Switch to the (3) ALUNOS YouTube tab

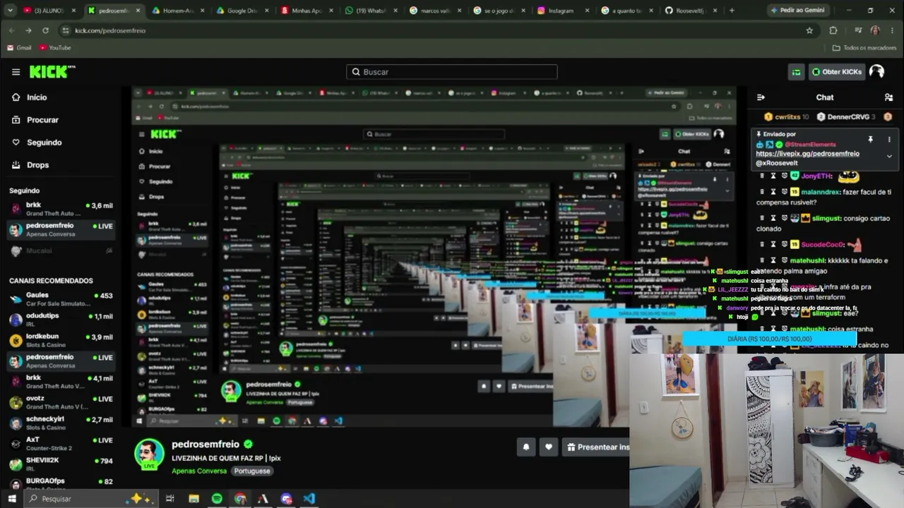pos(49,11)
